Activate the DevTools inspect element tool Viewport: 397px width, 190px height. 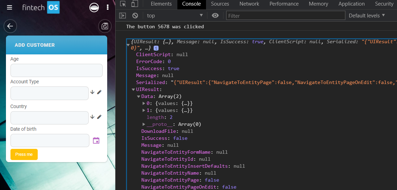(x=123, y=4)
